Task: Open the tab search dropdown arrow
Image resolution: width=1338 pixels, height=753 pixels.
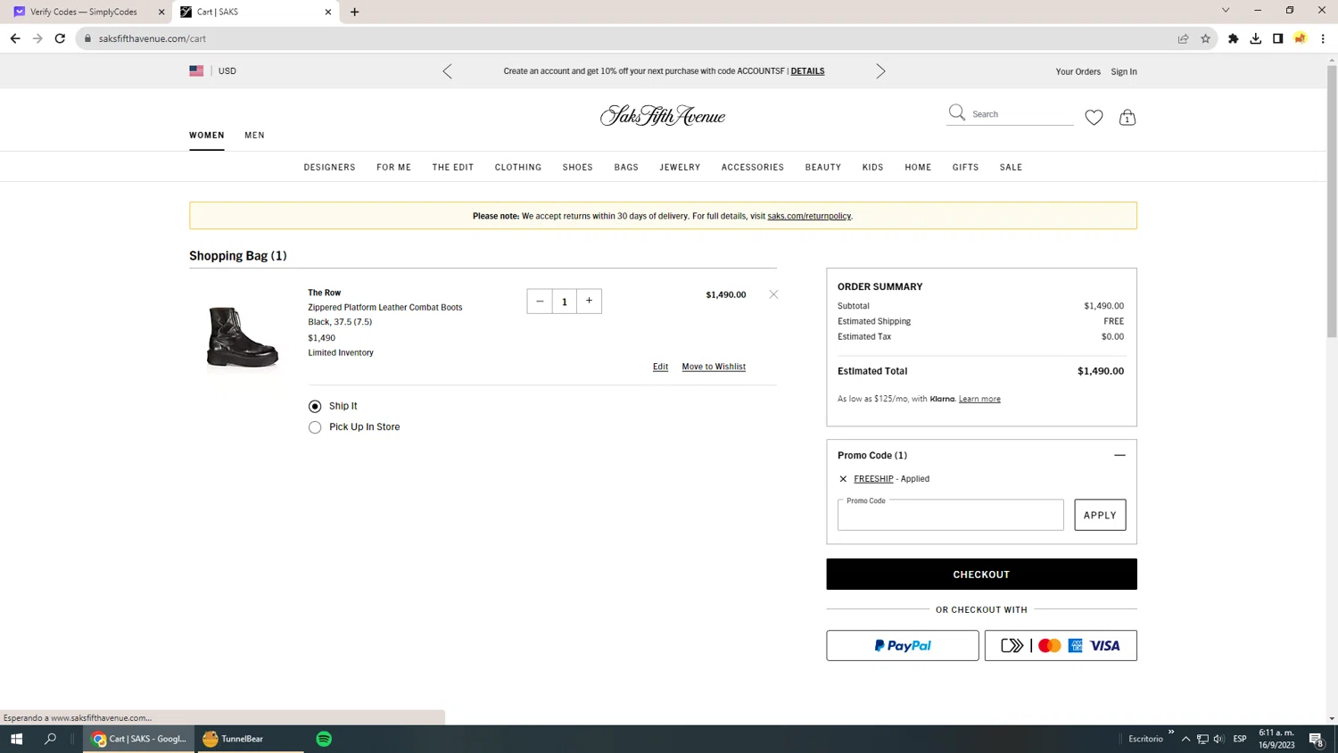Action: [1225, 11]
